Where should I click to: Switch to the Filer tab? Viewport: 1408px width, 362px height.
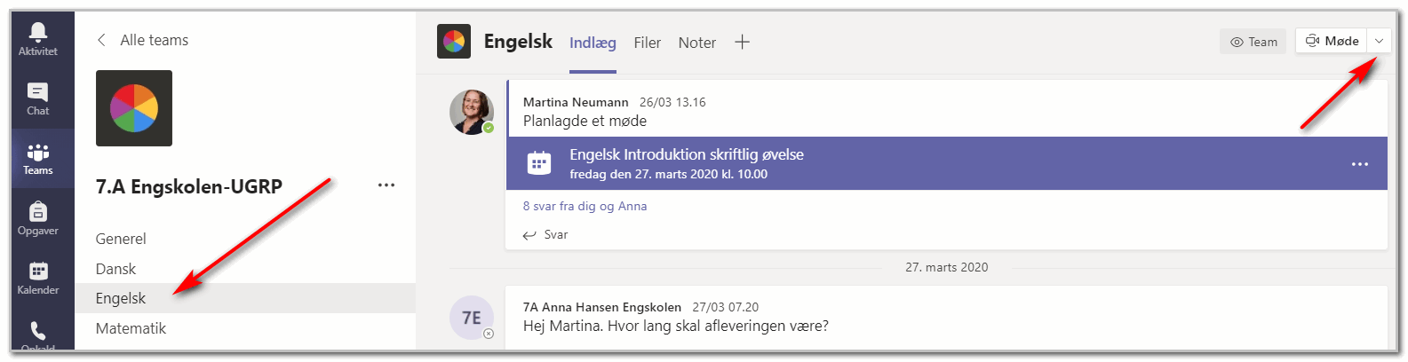point(647,43)
